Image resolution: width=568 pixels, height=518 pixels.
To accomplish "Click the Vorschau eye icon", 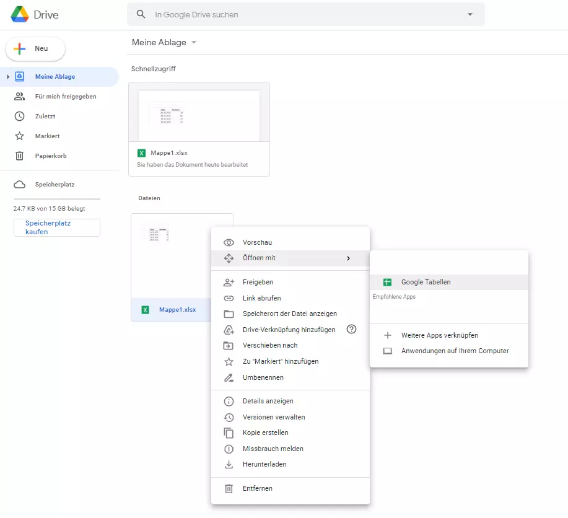I will click(229, 242).
